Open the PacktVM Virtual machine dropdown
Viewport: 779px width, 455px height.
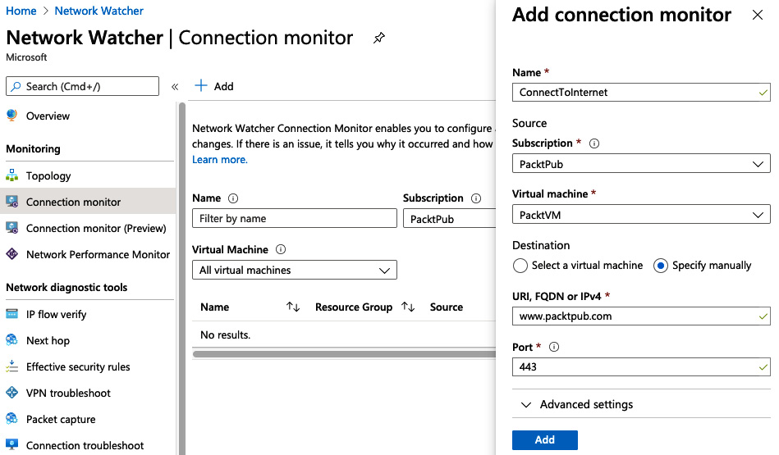641,215
